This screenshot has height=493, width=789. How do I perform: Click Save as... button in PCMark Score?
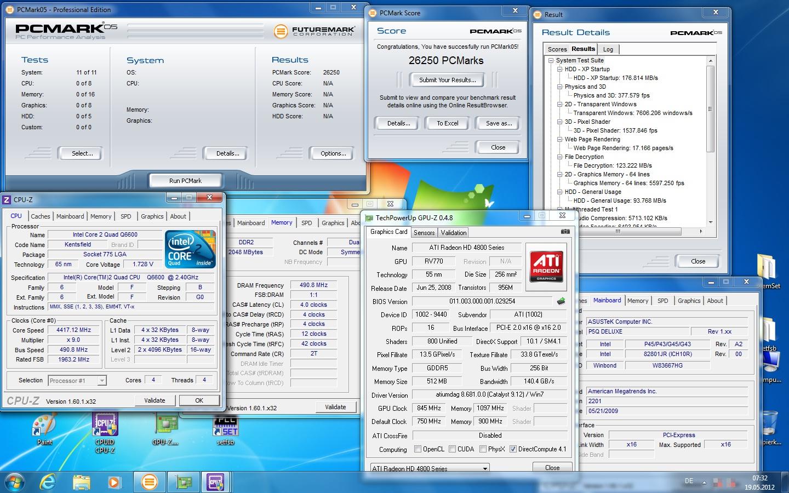point(499,123)
